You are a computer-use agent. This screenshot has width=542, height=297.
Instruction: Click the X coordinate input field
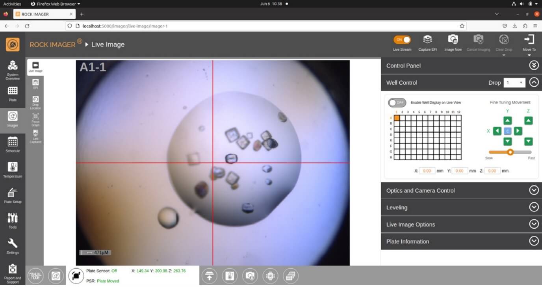427,171
